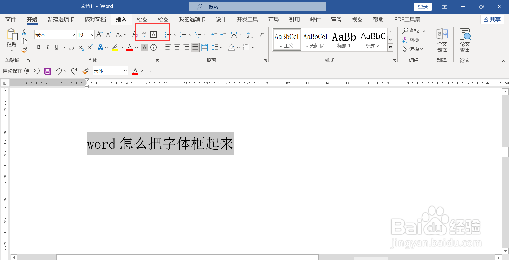Decrease font size with the A-down icon
This screenshot has width=509, height=260.
click(x=109, y=34)
